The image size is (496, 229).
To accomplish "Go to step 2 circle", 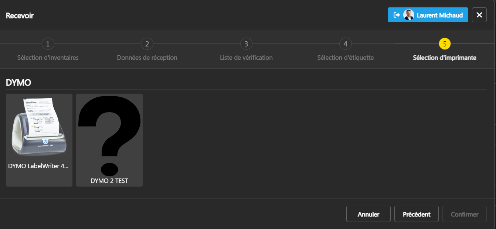I will 147,44.
